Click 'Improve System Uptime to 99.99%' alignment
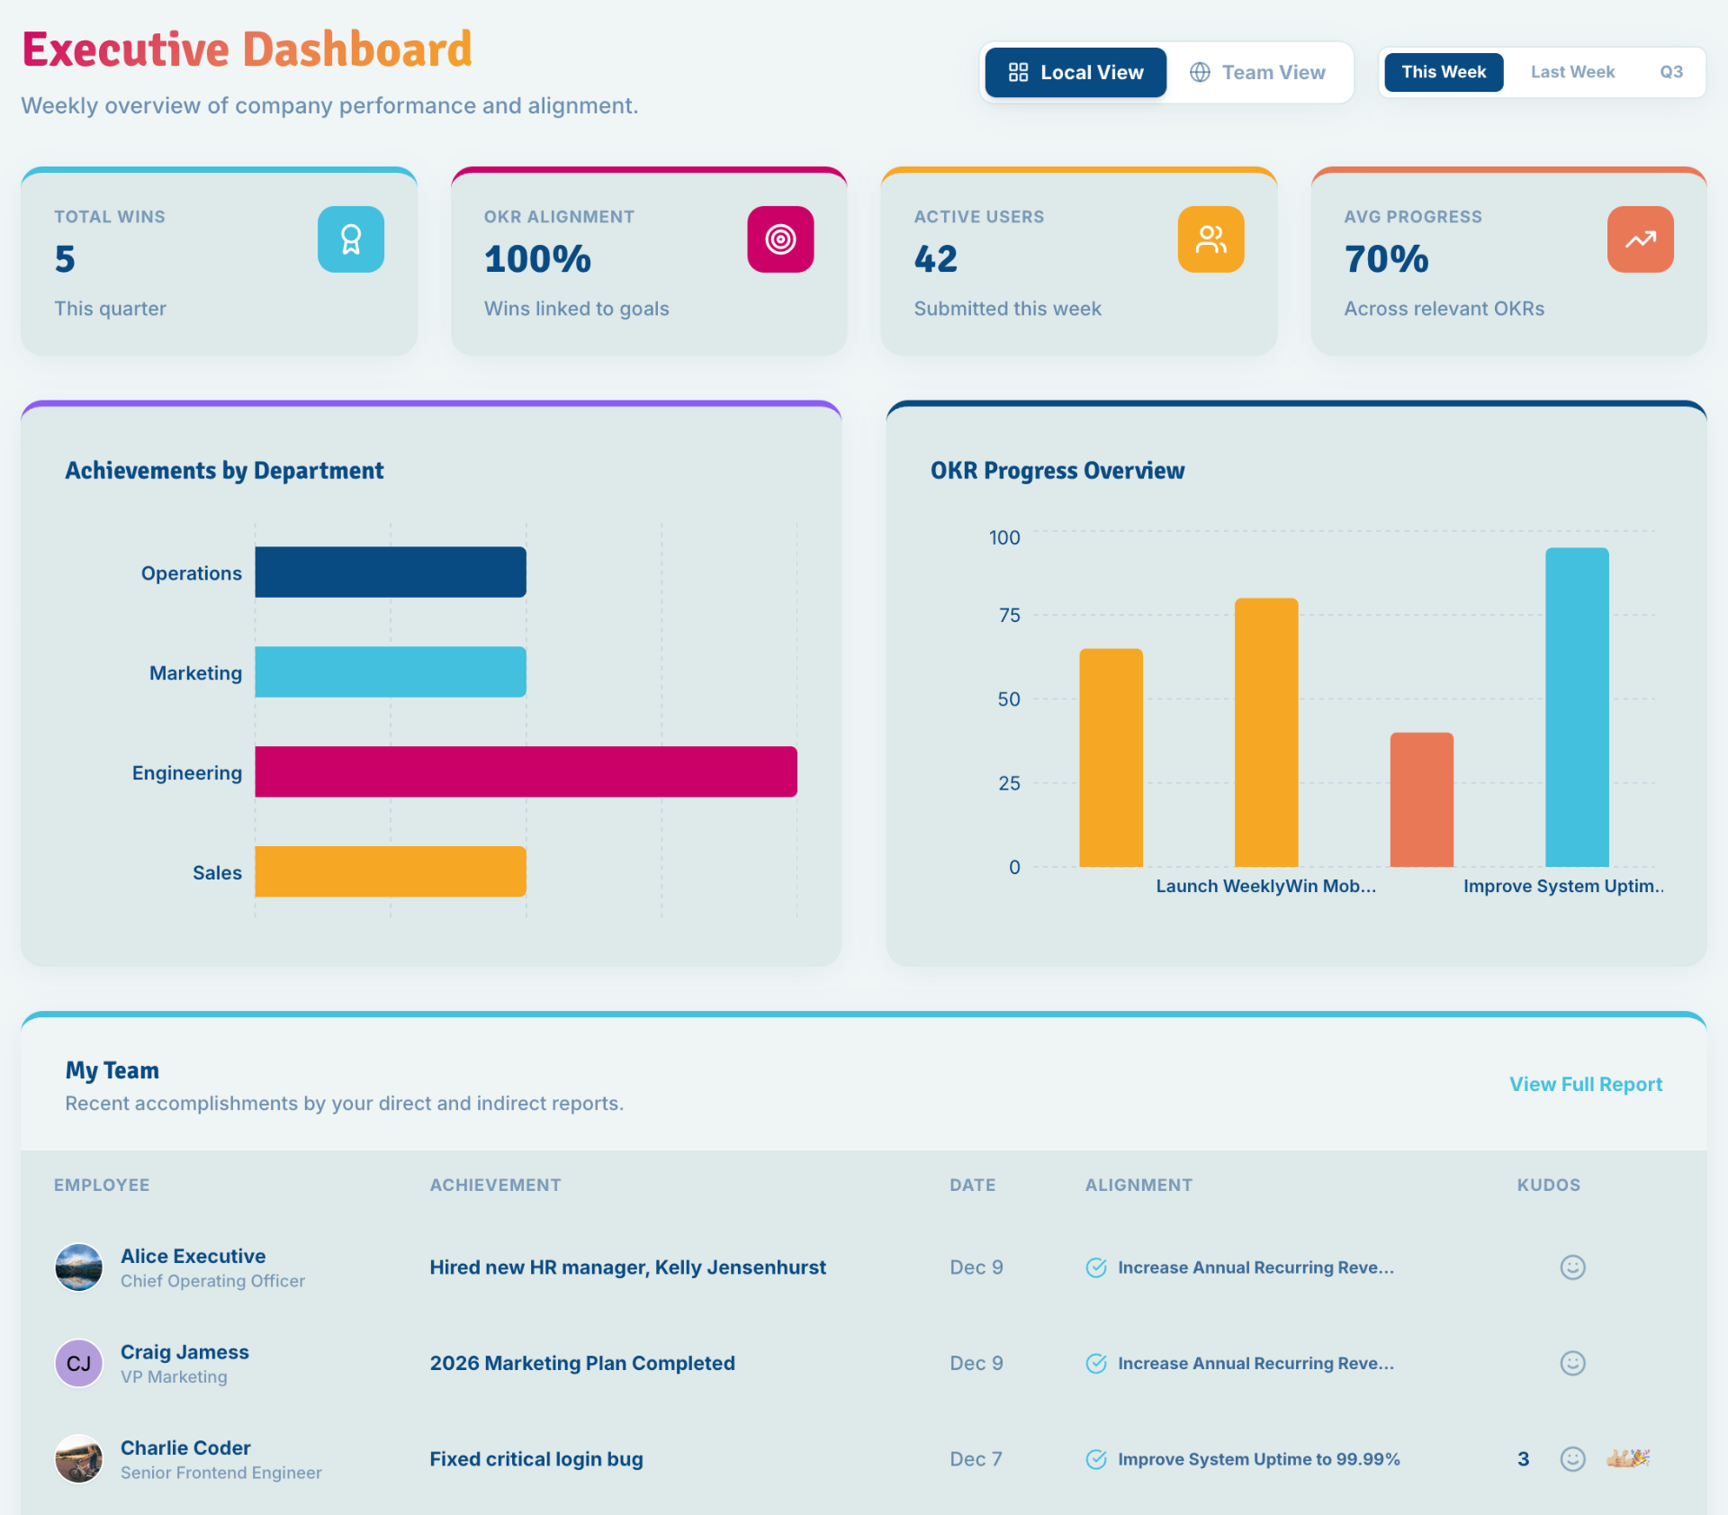This screenshot has height=1515, width=1728. click(x=1258, y=1459)
